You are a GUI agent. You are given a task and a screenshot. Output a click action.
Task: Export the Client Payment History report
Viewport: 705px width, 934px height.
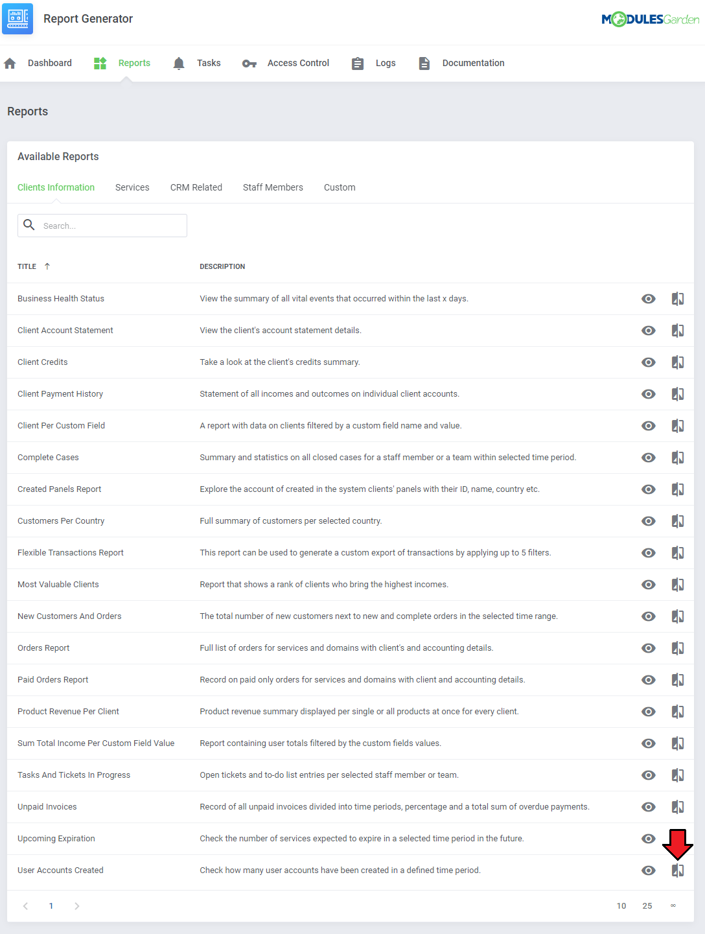pos(678,394)
